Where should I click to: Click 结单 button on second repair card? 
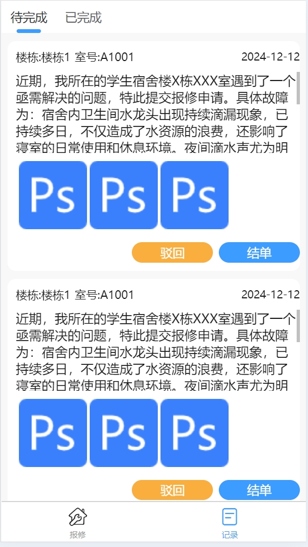click(x=259, y=490)
